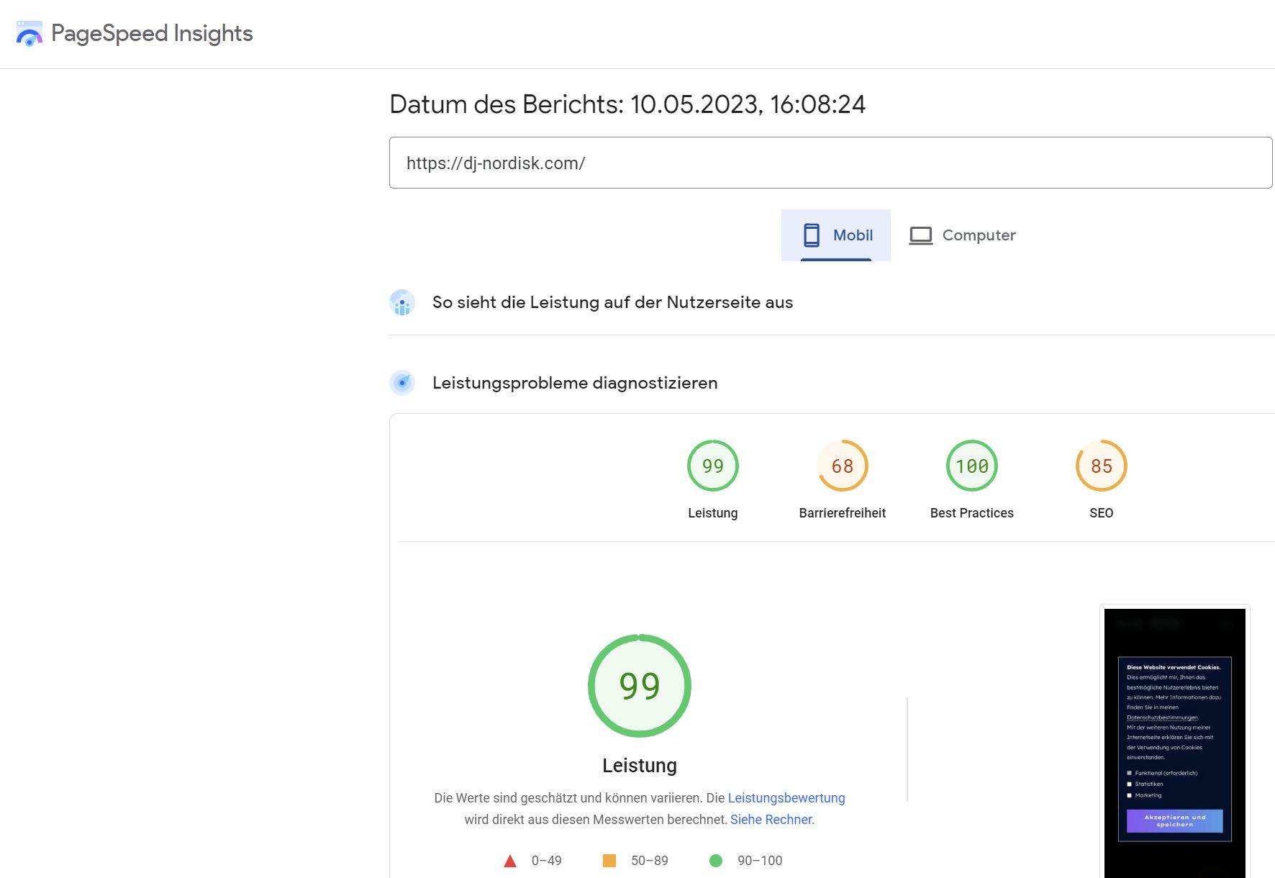Switch to the Computer tab
The height and width of the screenshot is (878, 1275).
coord(962,235)
